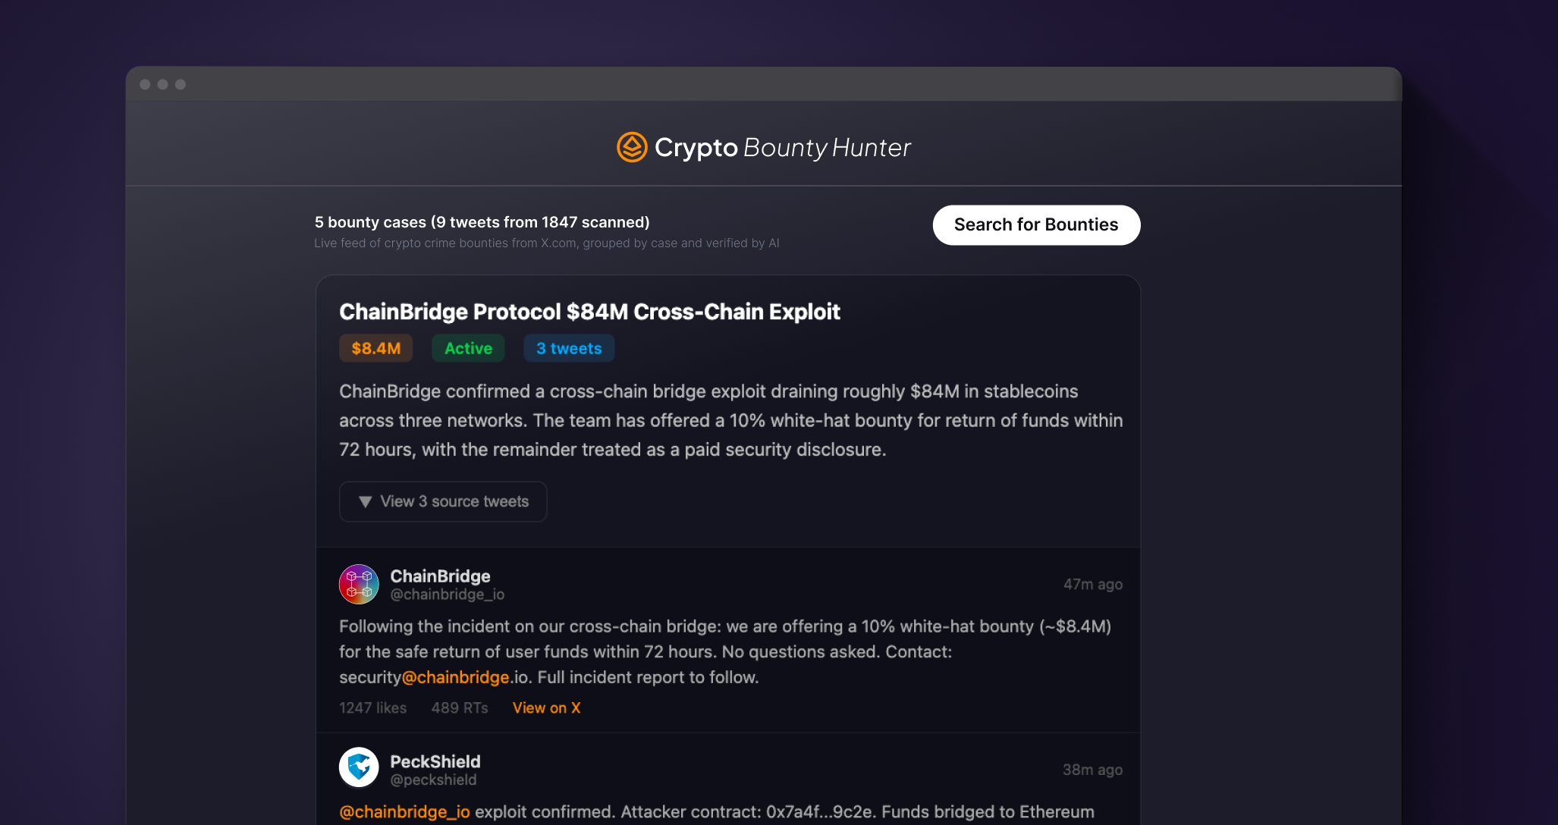Screen dimensions: 1558x825
Task: Open the @peckshield handle
Action: tap(433, 780)
